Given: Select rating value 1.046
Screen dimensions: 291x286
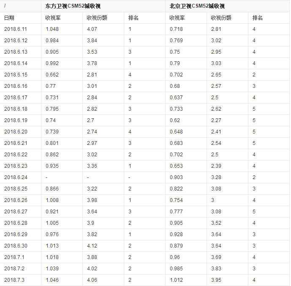Looking at the screenshot, I should pyautogui.click(x=52, y=280).
